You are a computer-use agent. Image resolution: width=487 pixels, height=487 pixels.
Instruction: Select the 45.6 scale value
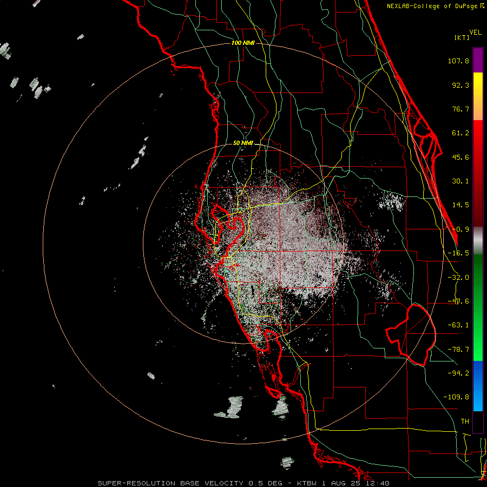click(x=460, y=157)
